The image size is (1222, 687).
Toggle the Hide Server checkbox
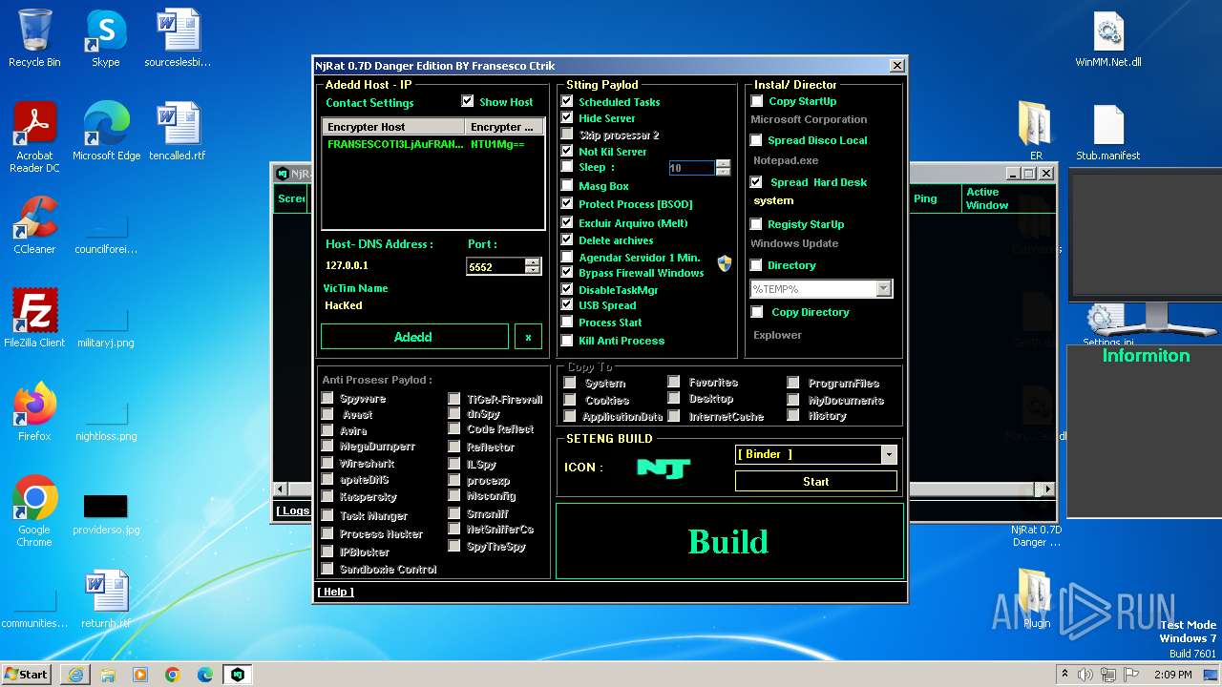567,118
